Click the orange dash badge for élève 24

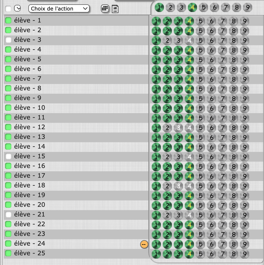(144, 244)
